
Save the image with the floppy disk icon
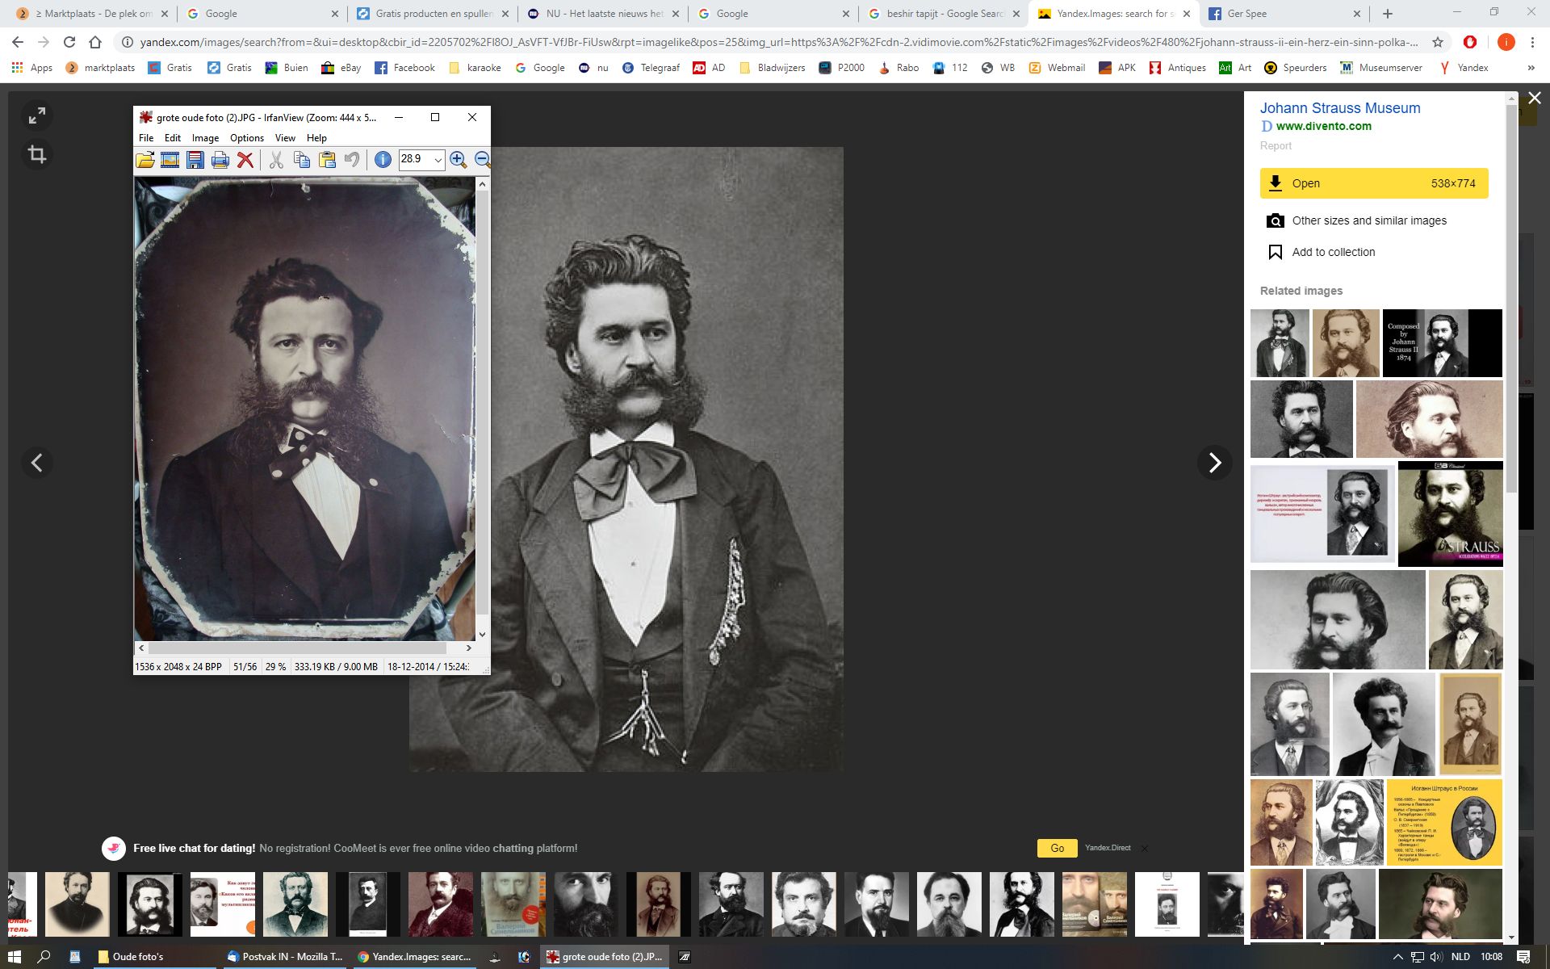[195, 159]
